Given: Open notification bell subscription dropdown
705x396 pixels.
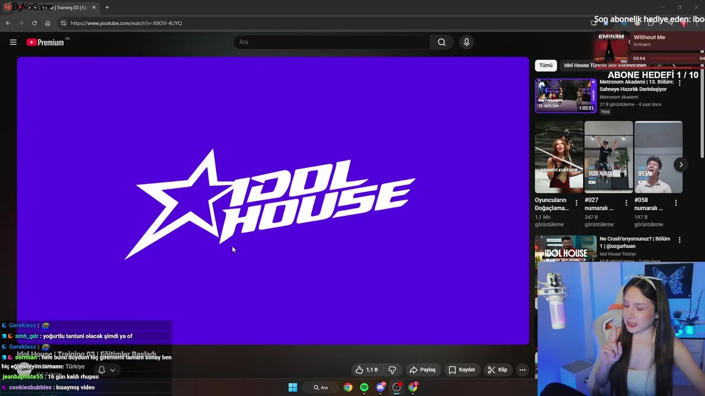Looking at the screenshot, I should point(106,370).
